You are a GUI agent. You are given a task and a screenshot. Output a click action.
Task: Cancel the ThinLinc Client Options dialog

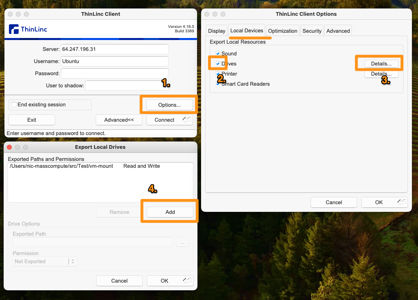click(334, 203)
